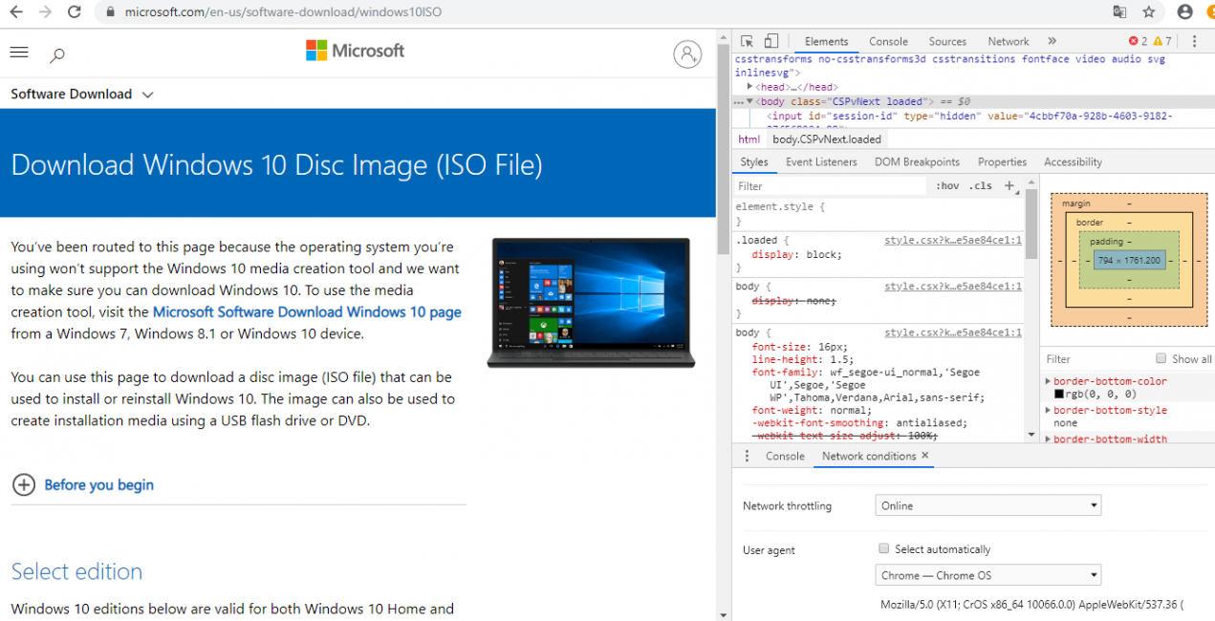Image resolution: width=1215 pixels, height=621 pixels.
Task: Click the Styles Filter input field
Action: 830,186
